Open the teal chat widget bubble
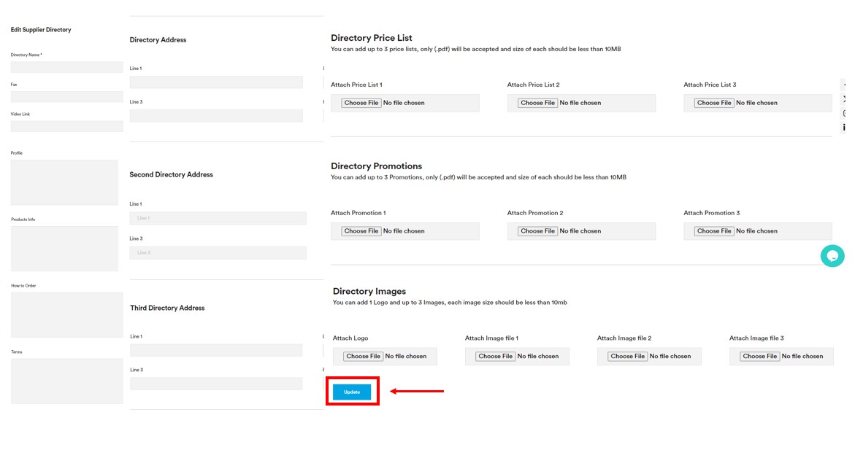 (x=832, y=256)
